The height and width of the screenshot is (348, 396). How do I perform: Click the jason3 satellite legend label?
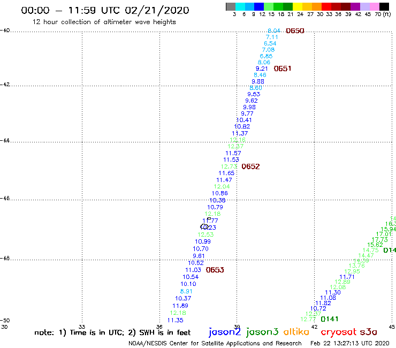[262, 332]
